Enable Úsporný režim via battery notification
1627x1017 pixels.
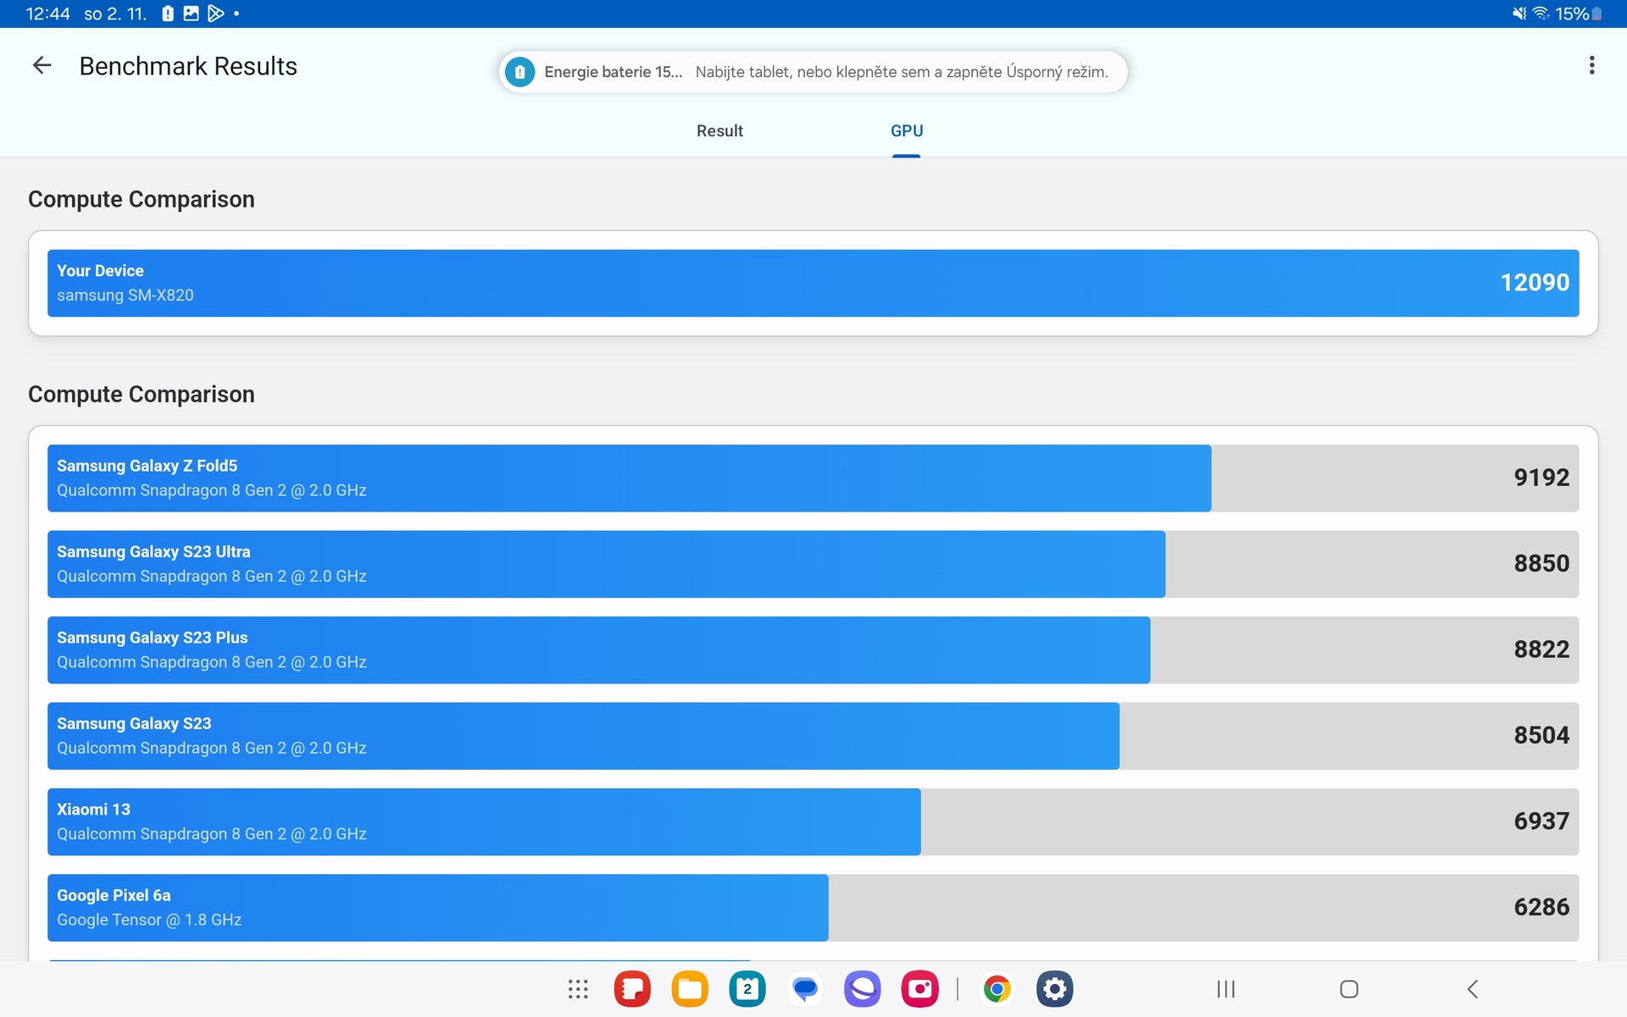click(901, 72)
